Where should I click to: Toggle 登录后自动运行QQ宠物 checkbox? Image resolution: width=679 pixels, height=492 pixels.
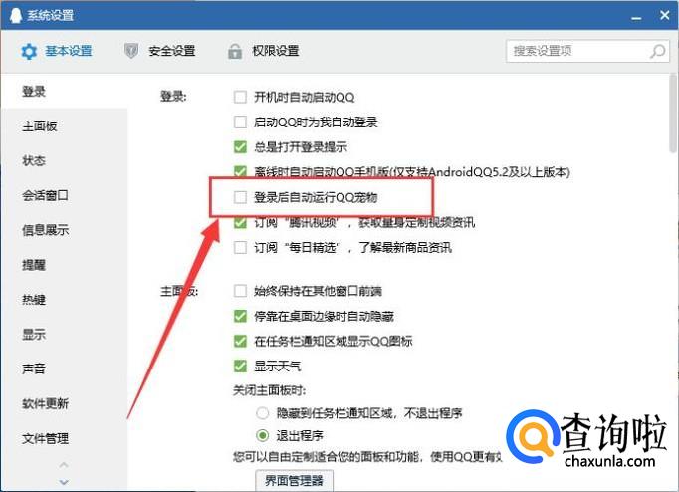click(240, 197)
